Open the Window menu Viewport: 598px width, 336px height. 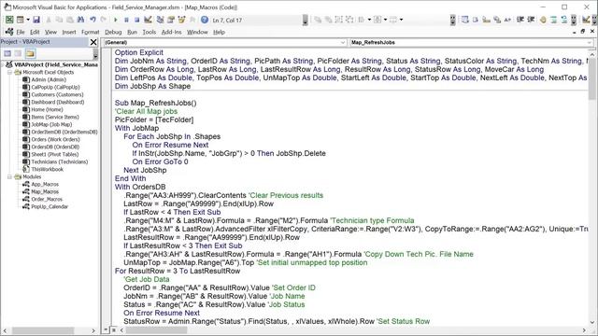pyautogui.click(x=197, y=32)
